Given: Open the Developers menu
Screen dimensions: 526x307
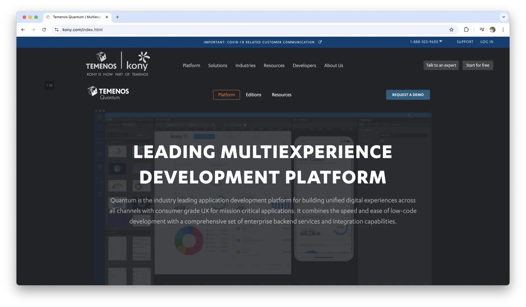Looking at the screenshot, I should pyautogui.click(x=304, y=65).
